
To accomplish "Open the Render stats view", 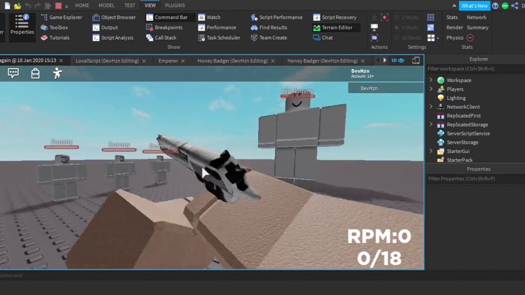I will 454,27.
